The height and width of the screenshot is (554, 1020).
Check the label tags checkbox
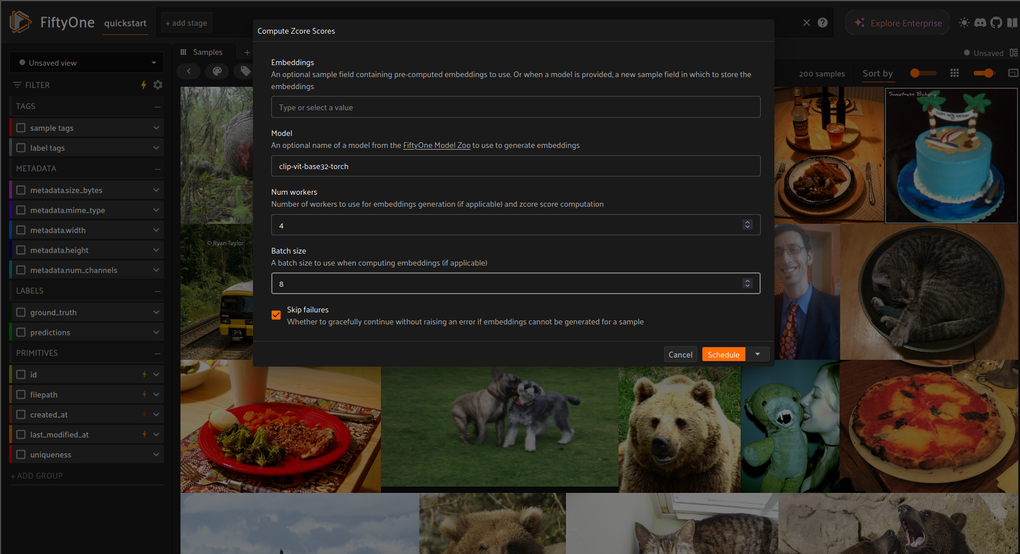(x=21, y=148)
